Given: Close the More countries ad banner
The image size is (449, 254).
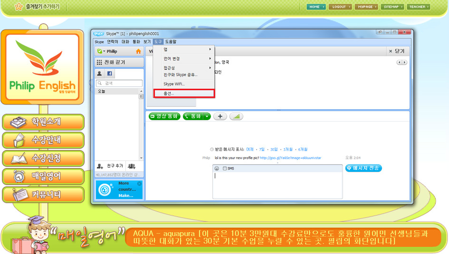Looking at the screenshot, I should pos(140,183).
